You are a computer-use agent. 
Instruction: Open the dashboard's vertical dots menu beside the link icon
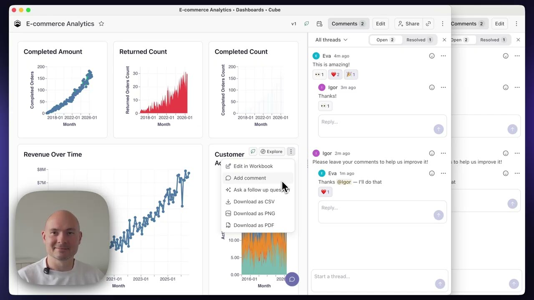click(443, 24)
